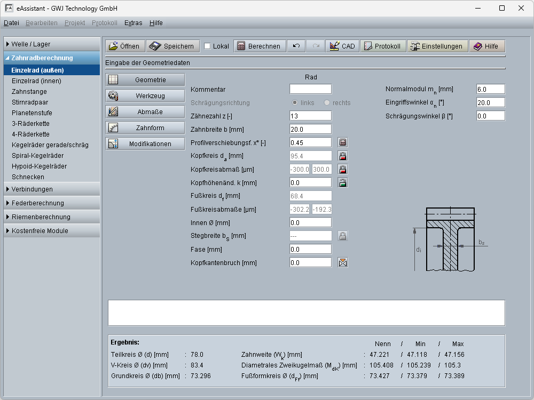
Task: Expand the Welle / Lager section
Action: point(52,44)
